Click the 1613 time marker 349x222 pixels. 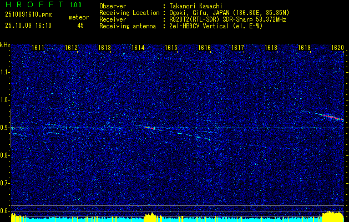[x=105, y=48]
